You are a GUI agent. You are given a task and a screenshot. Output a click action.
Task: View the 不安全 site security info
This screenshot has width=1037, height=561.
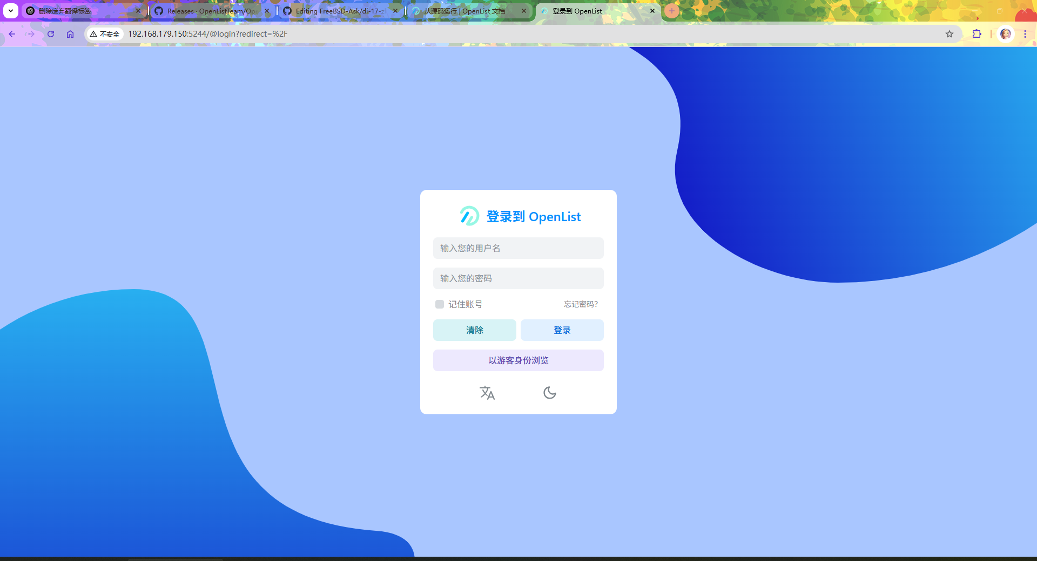105,34
